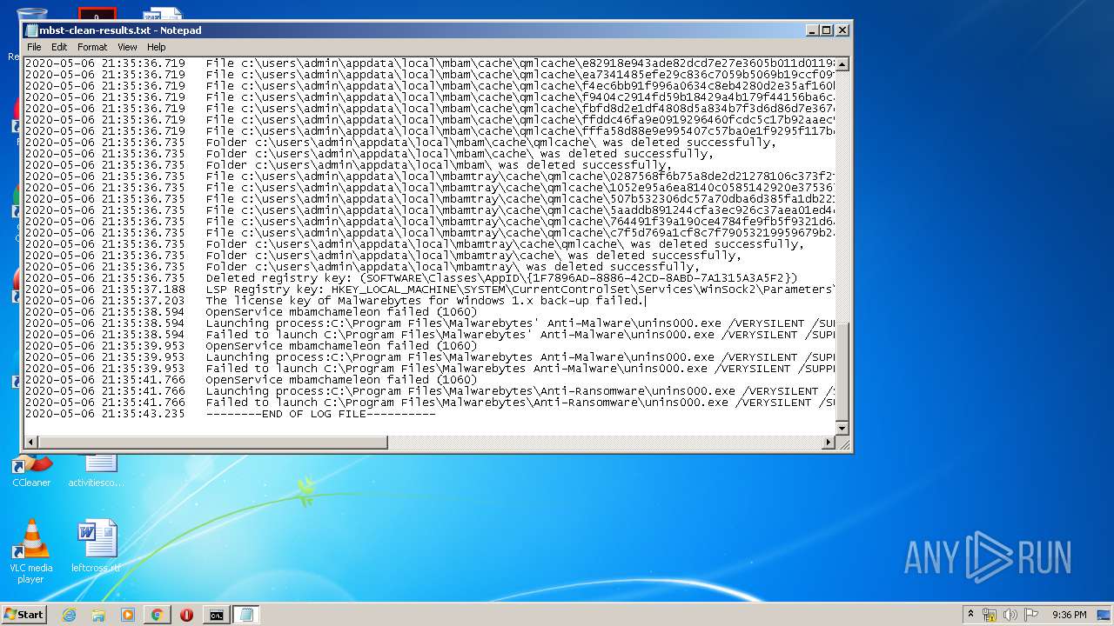Click the END OF LOG FILE line
Screen dimensions: 1114x626
(230, 414)
